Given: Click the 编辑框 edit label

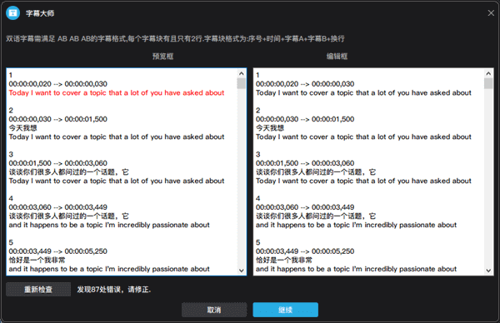Looking at the screenshot, I should (337, 57).
